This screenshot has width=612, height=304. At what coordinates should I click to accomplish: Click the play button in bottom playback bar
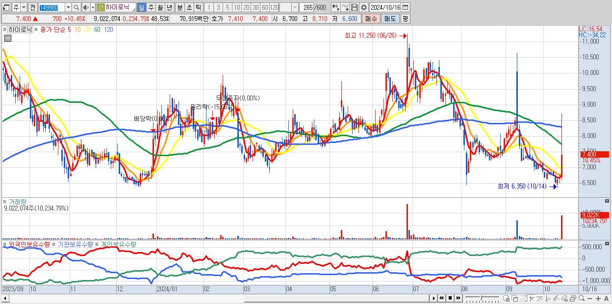click(434, 298)
